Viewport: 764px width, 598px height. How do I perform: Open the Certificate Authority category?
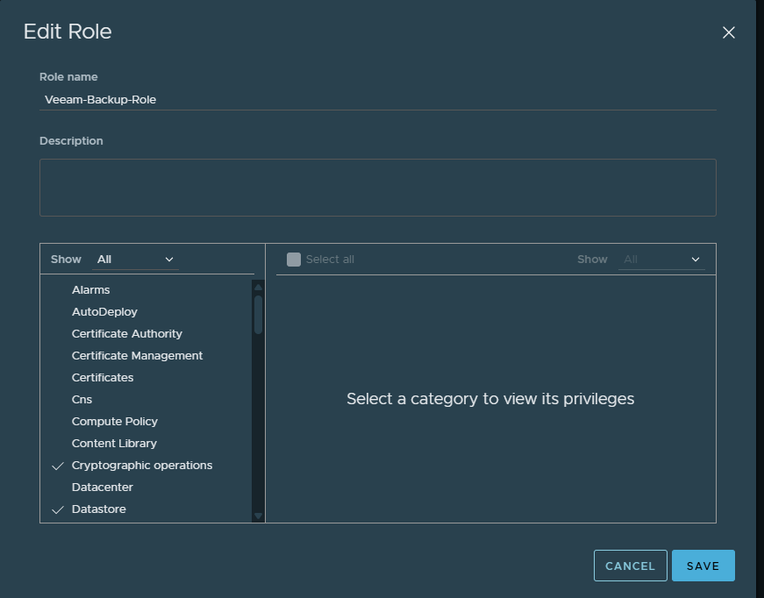click(127, 334)
